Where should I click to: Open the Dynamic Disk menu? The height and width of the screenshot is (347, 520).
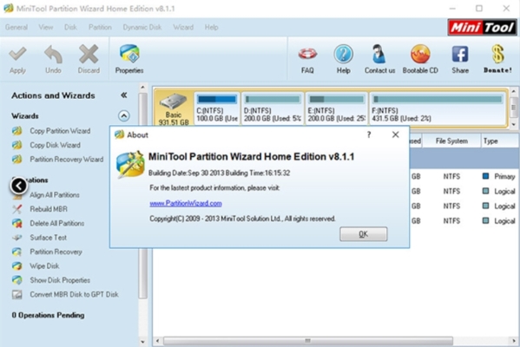[142, 27]
